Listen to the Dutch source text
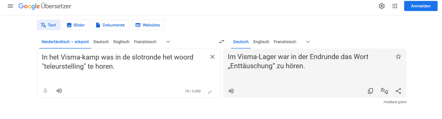 59,91
